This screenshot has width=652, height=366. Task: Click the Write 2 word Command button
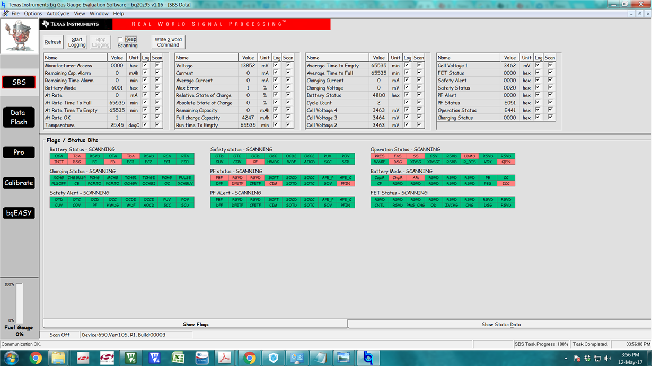pyautogui.click(x=168, y=42)
